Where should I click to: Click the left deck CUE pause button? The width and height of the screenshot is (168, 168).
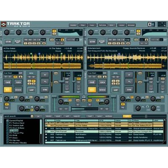[8, 82]
